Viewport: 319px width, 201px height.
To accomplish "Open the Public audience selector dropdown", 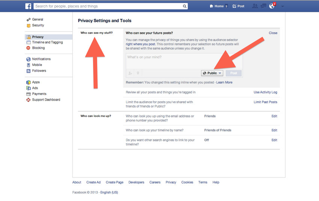I will 212,73.
